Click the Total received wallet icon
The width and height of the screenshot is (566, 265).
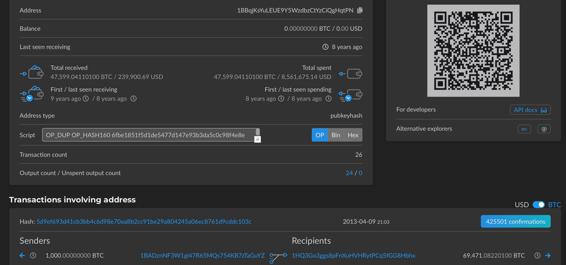click(32, 72)
